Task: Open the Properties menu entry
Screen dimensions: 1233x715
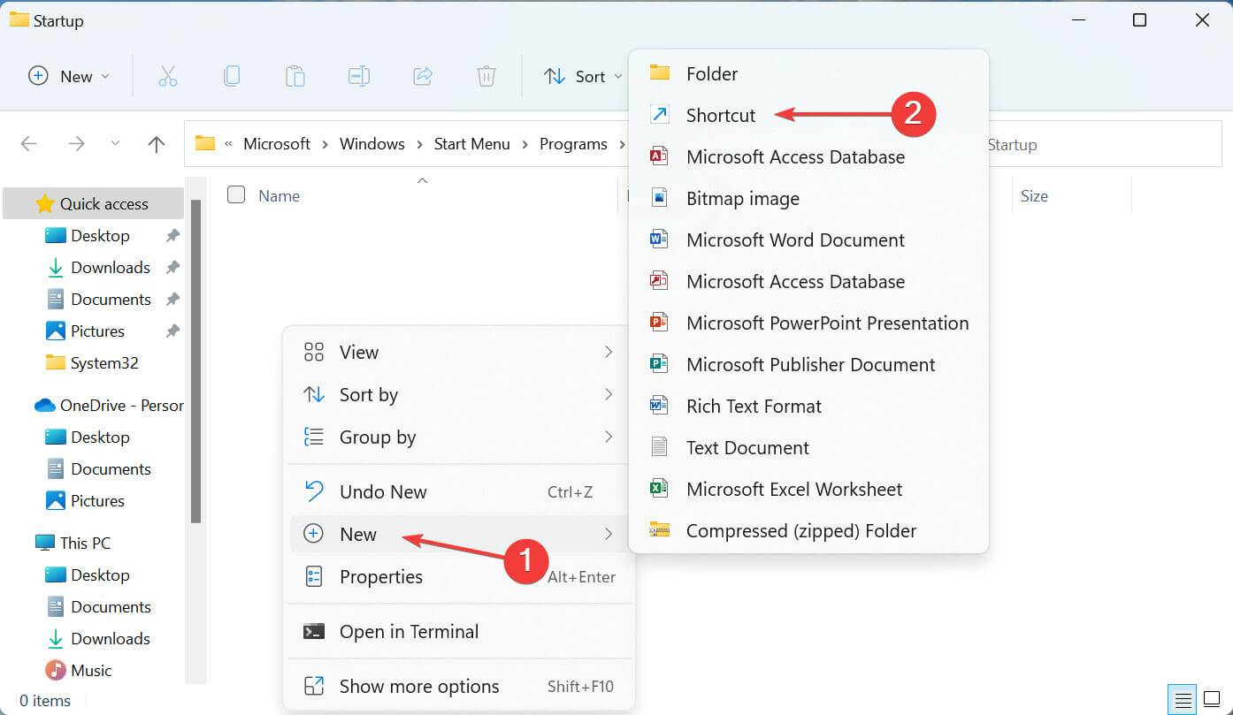Action: [380, 576]
